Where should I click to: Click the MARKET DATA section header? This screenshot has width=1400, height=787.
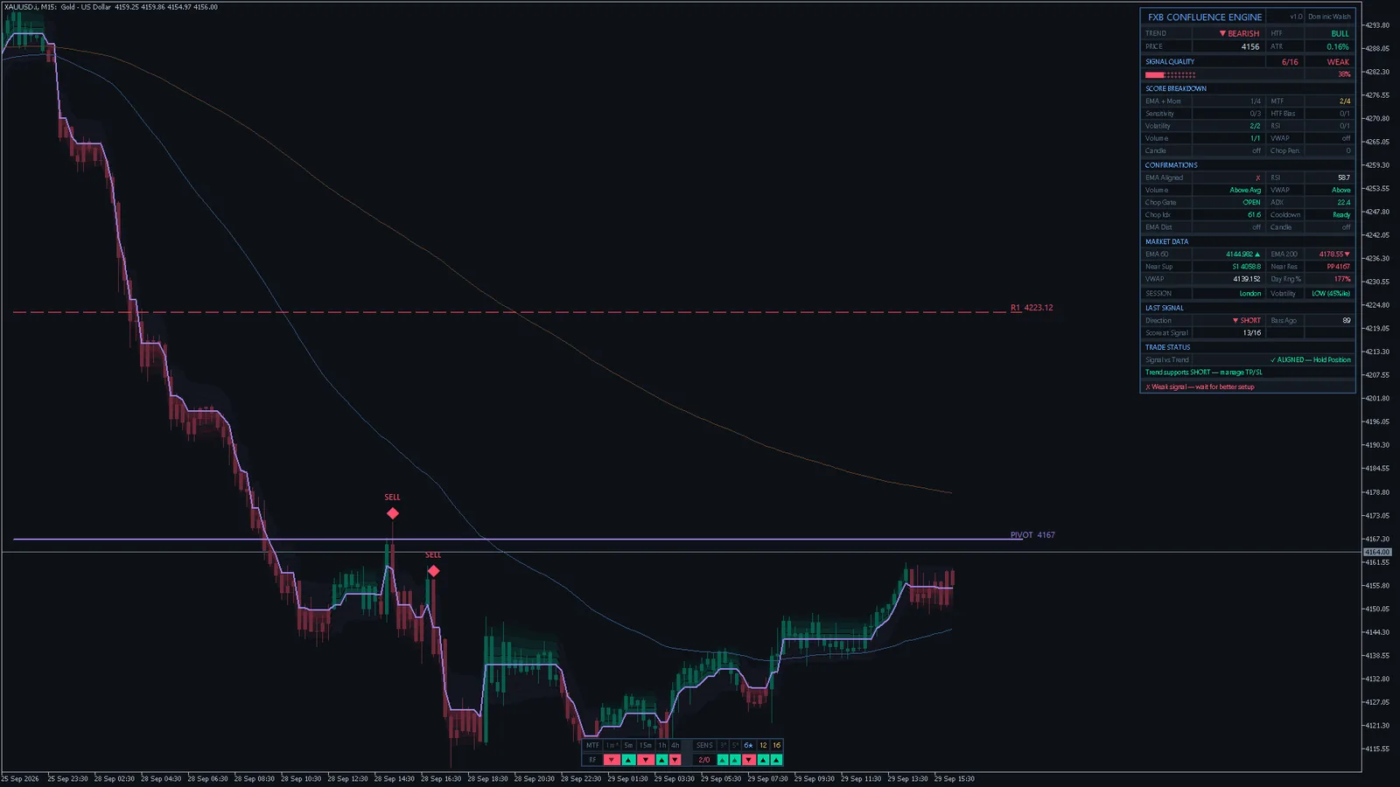tap(1166, 241)
